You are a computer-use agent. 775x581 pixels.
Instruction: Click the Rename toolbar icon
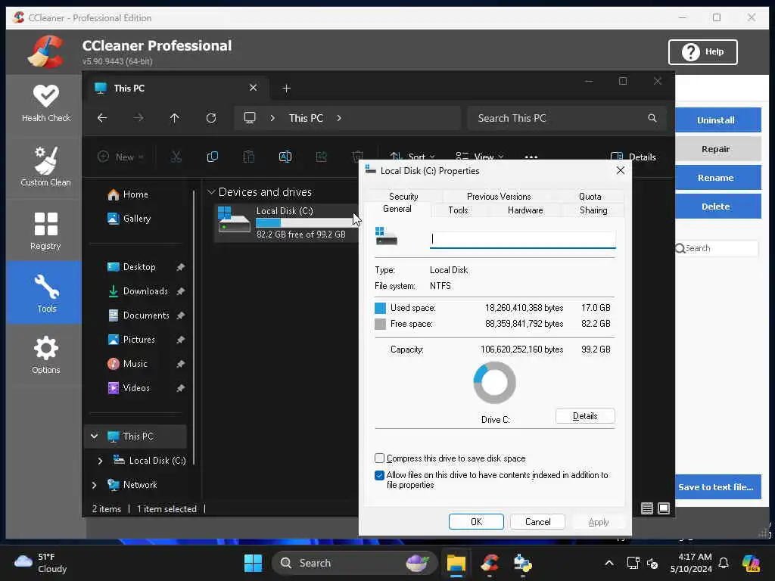click(x=285, y=157)
